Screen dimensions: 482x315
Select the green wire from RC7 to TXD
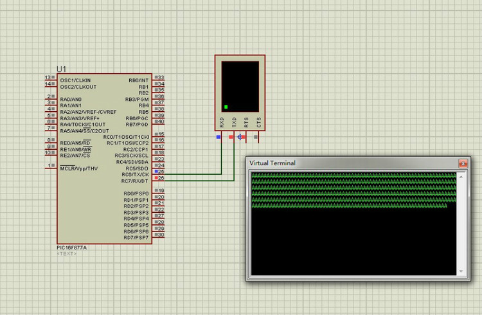pos(199,181)
